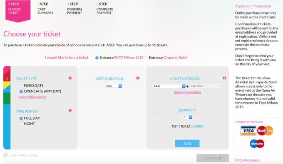Select the Fixed Date radio button
Viewport: 283px width, 164px height.
(x=21, y=86)
